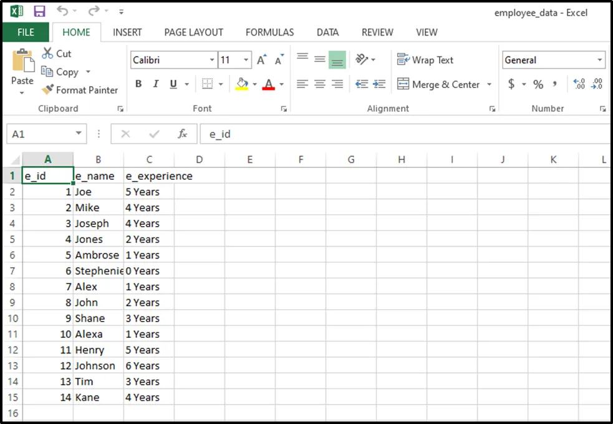
Task: Toggle Wrap Text on selected cell
Action: tap(425, 60)
